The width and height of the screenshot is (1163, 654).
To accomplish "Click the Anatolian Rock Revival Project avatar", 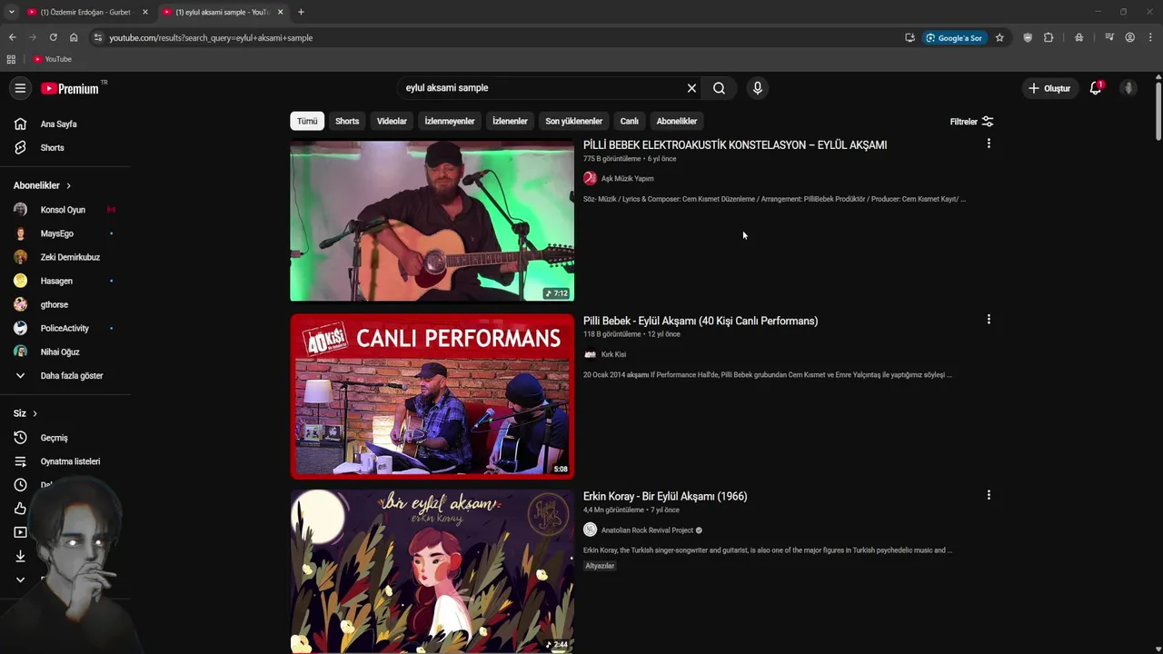I will (x=590, y=530).
